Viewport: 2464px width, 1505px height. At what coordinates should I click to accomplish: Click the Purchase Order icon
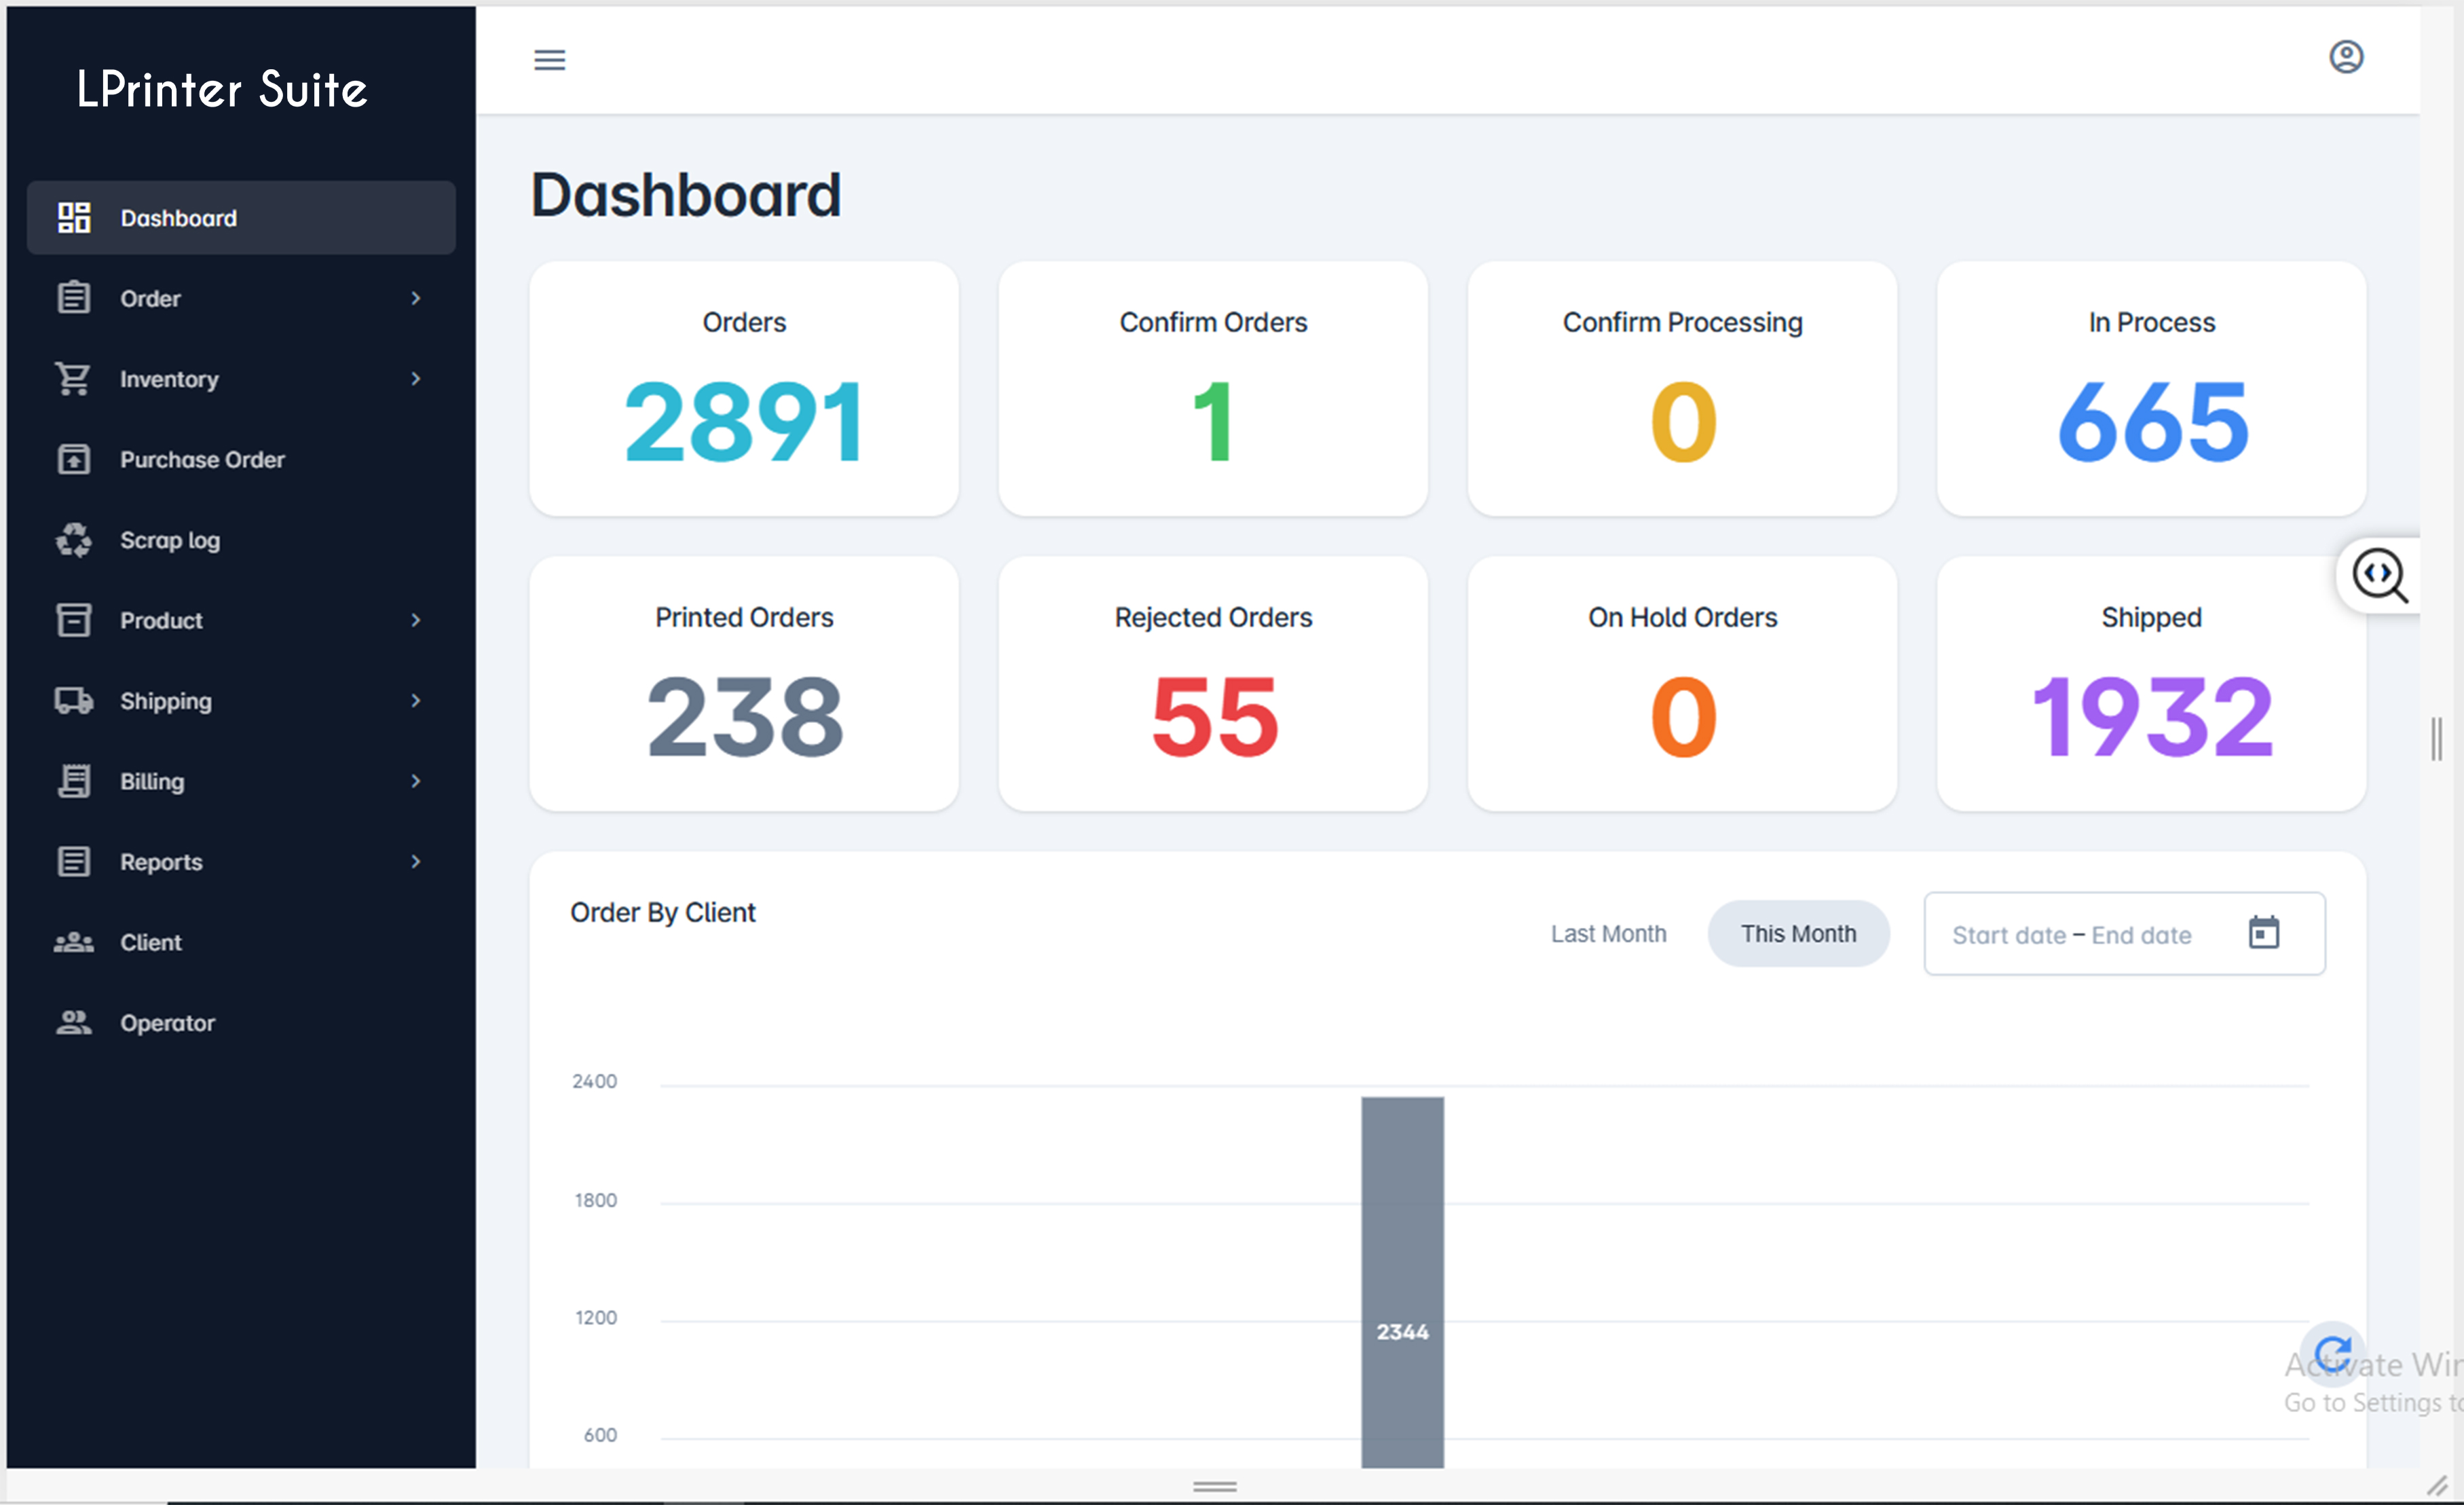pyautogui.click(x=73, y=459)
